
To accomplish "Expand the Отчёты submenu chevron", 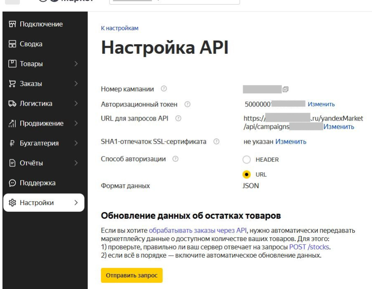I will point(76,163).
